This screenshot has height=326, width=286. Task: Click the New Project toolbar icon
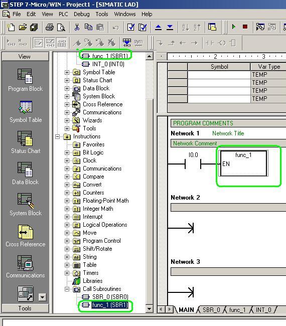tap(11, 27)
